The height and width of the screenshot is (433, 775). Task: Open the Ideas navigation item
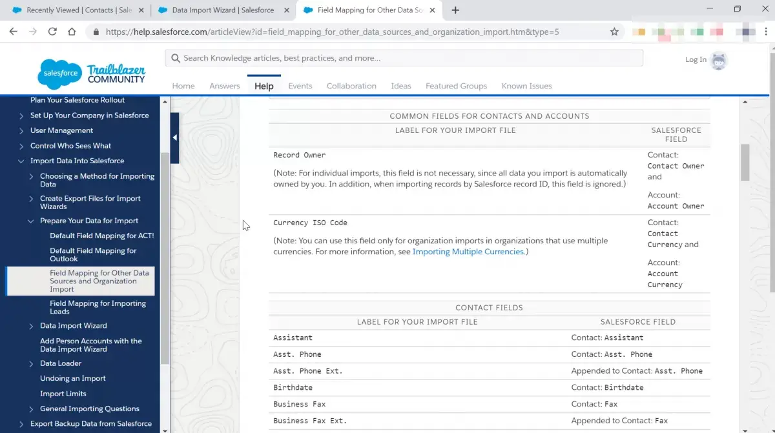(x=401, y=86)
